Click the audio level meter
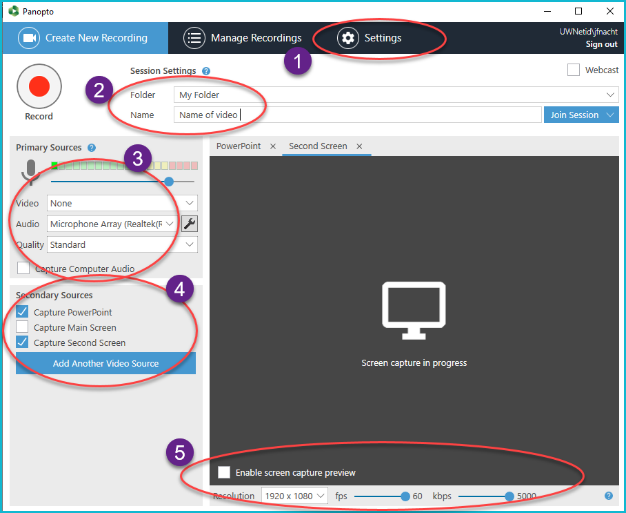This screenshot has width=626, height=513. click(x=125, y=166)
